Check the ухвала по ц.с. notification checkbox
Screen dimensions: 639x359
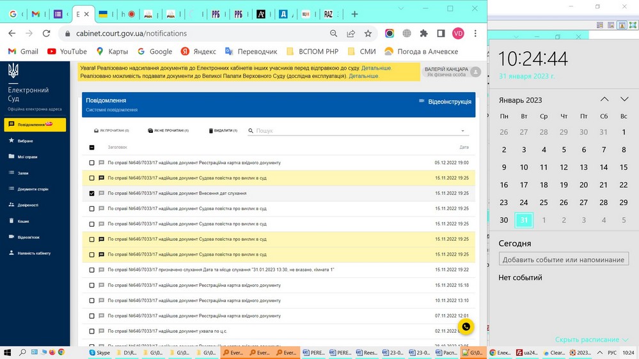click(91, 332)
